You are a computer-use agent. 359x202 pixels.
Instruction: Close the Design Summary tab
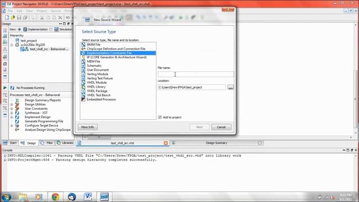click(260, 143)
